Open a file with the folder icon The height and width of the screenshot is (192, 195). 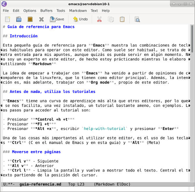[x=19, y=19]
